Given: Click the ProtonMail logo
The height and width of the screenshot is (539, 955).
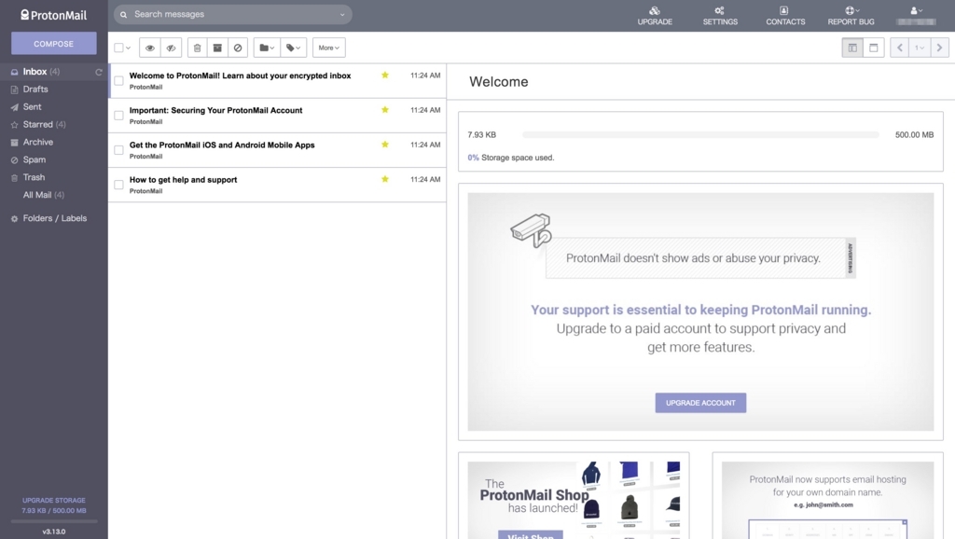Looking at the screenshot, I should (x=53, y=15).
